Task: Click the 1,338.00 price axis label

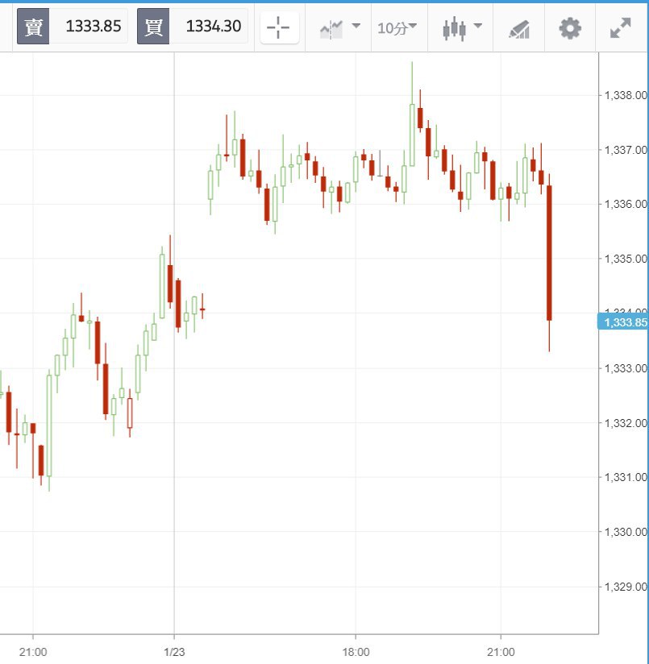Action: (626, 95)
